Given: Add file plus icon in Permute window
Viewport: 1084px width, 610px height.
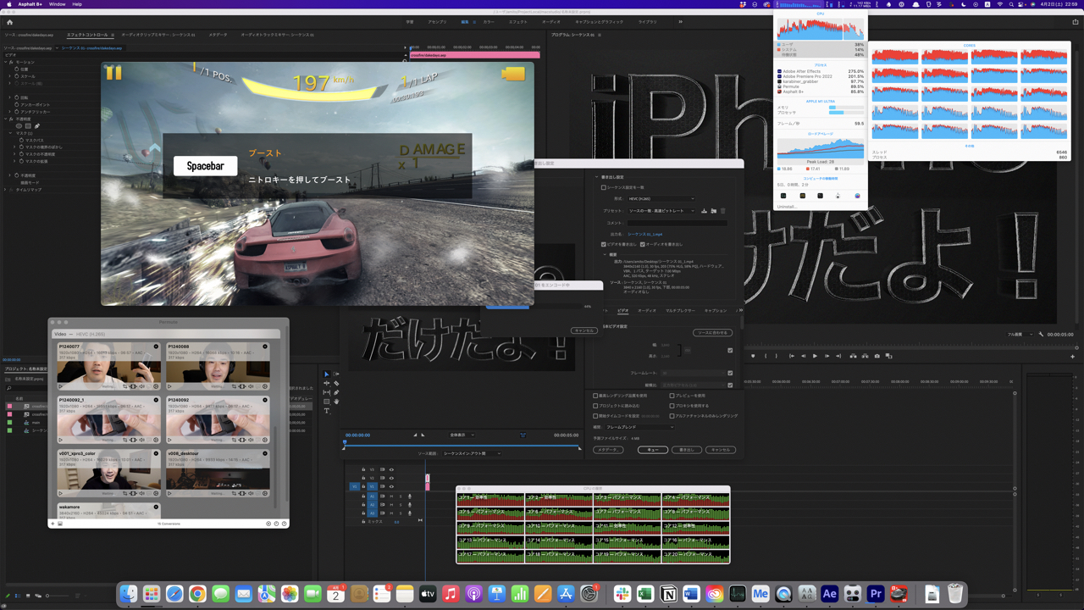Looking at the screenshot, I should point(53,524).
